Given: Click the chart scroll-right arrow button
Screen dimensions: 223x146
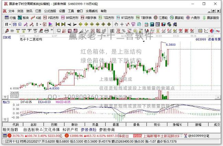Looking at the screenshot, I should pyautogui.click(x=218, y=97).
